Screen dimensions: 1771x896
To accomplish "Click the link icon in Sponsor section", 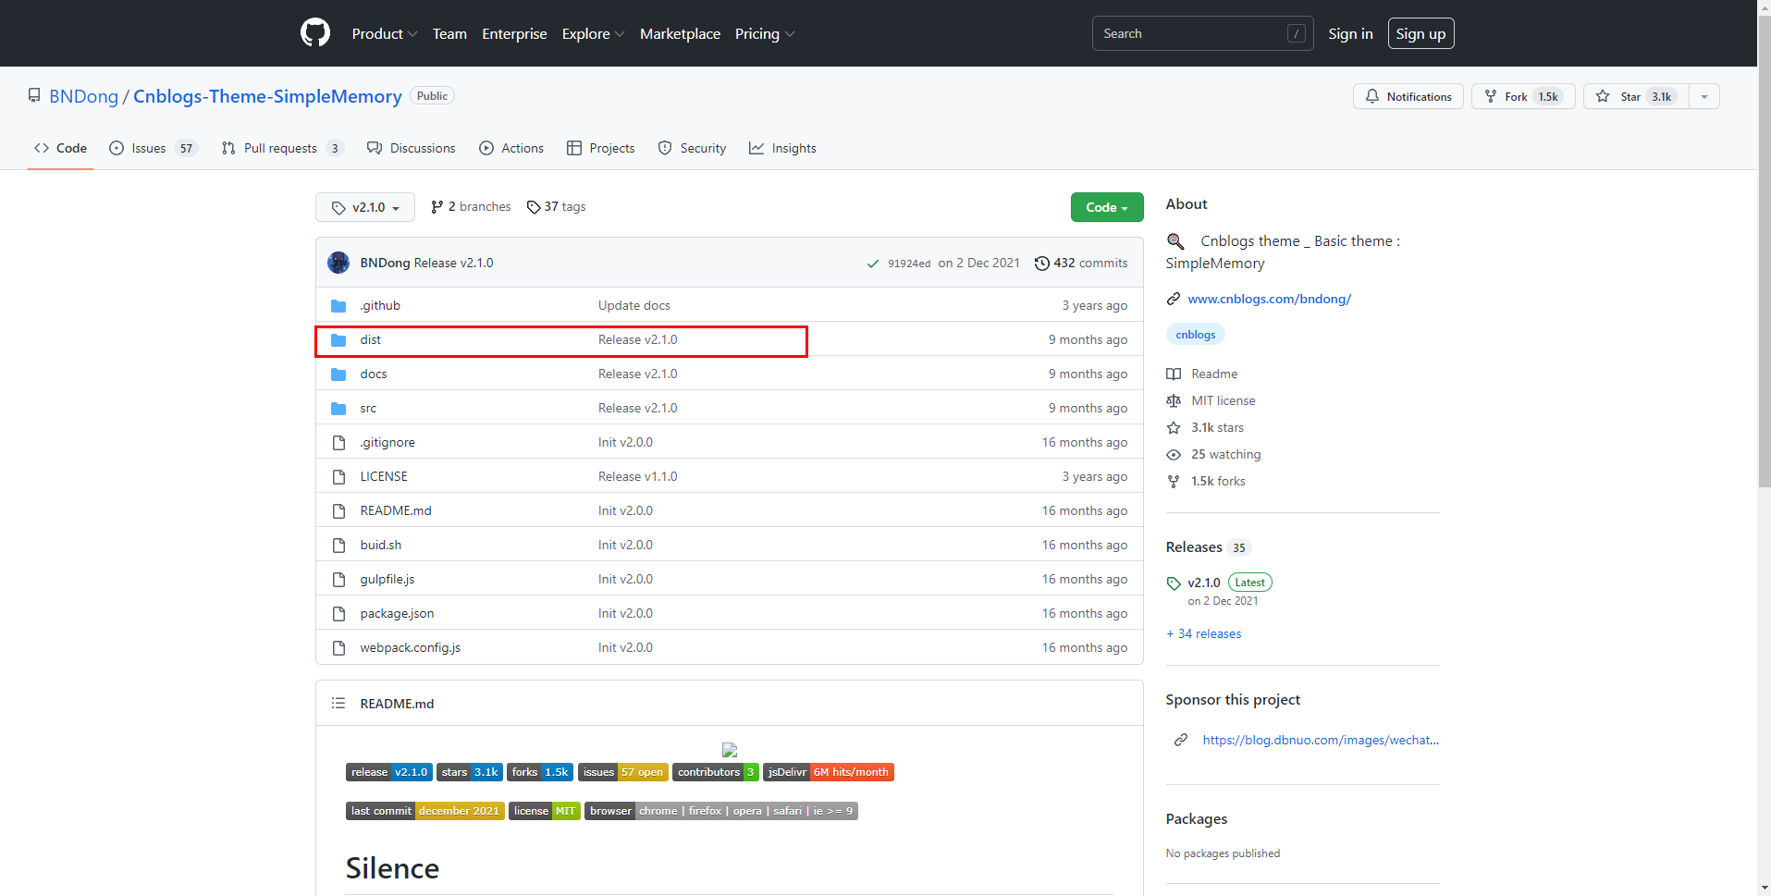I will pos(1181,740).
